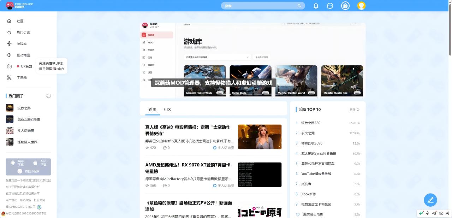Viewport: 452px width, 218px height.
Task: Open topic 抵抗者
Action: click(x=306, y=184)
